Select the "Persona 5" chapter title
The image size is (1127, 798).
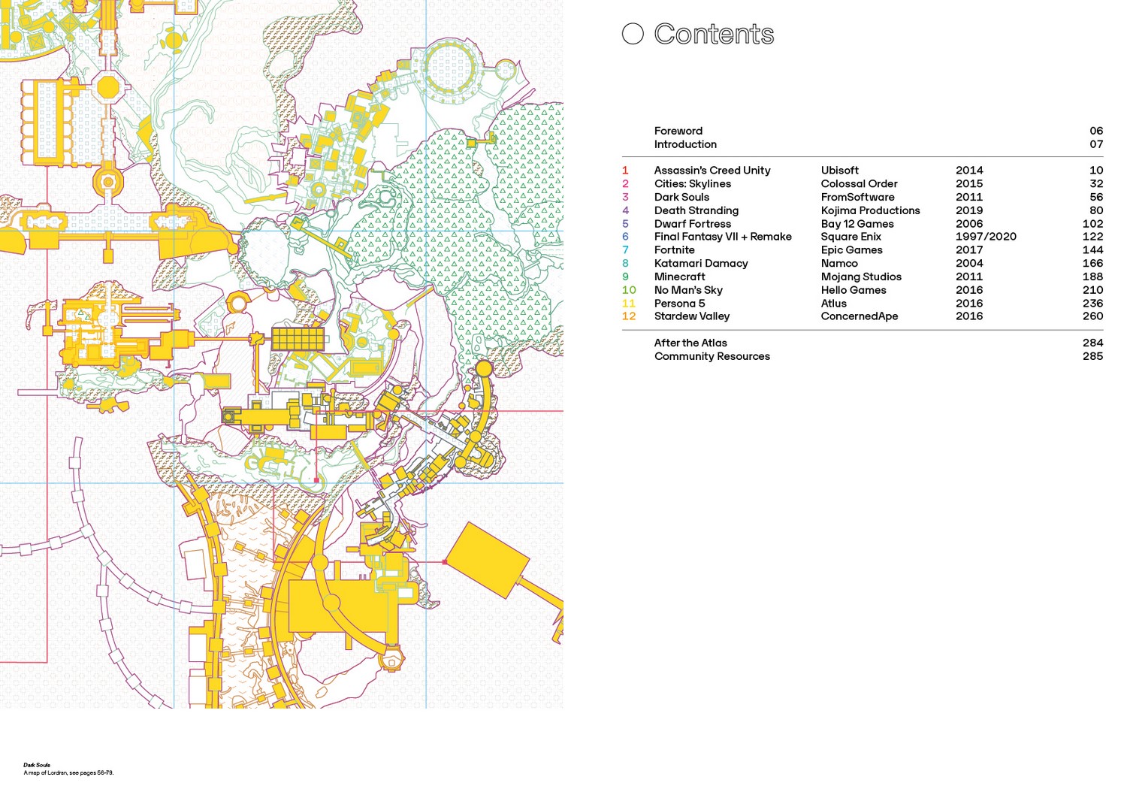click(680, 304)
